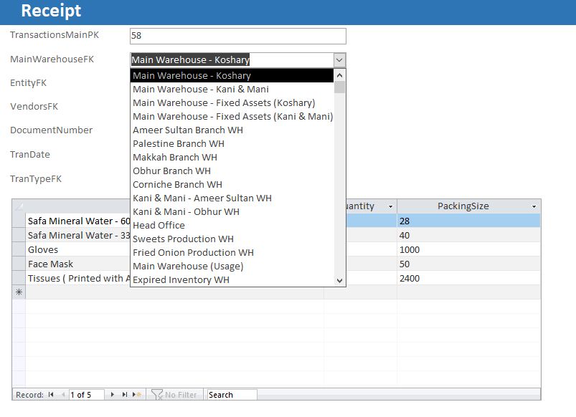Click the DocumentNumber field label
This screenshot has width=576, height=417.
coord(52,130)
